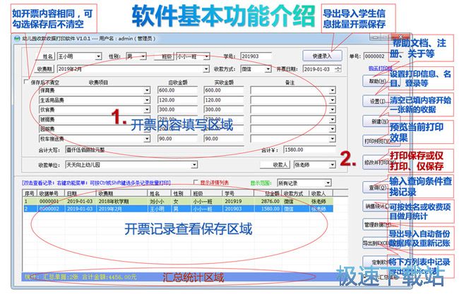Toggle the 显示详情列表 checkbox

pyautogui.click(x=197, y=182)
